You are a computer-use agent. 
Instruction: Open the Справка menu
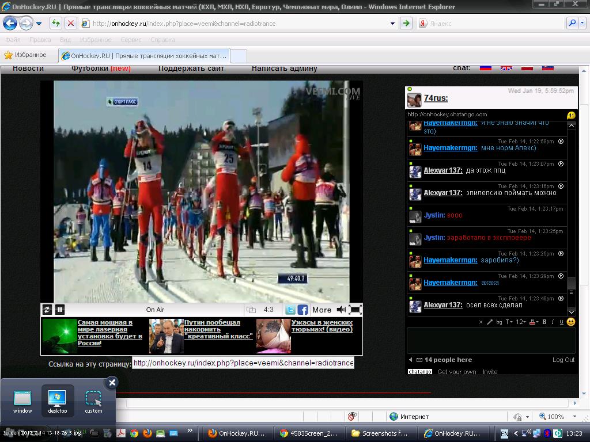(x=163, y=40)
